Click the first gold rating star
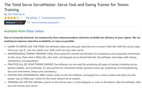Screen dimensions: 142x100 (x=6, y=18)
